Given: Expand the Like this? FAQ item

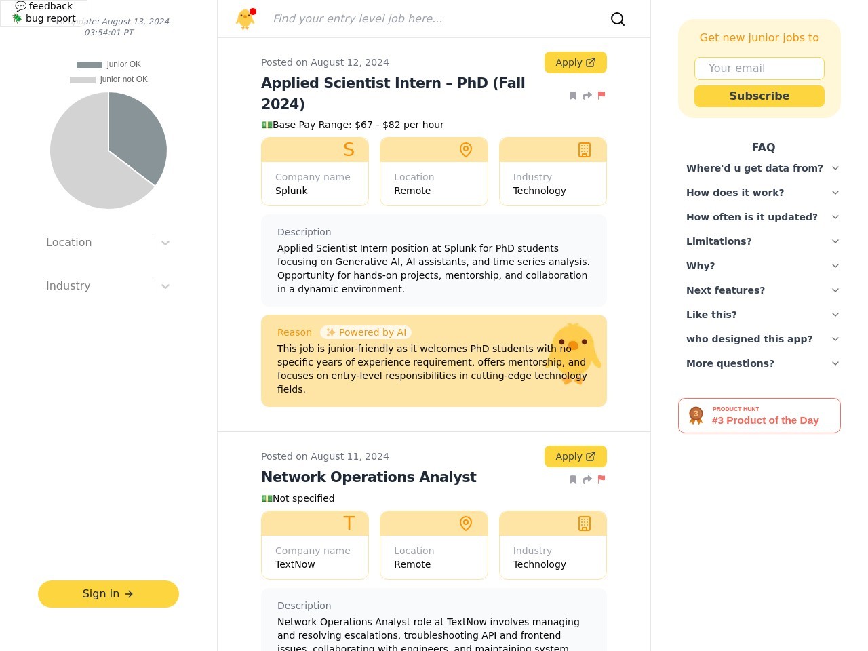Looking at the screenshot, I should point(763,315).
